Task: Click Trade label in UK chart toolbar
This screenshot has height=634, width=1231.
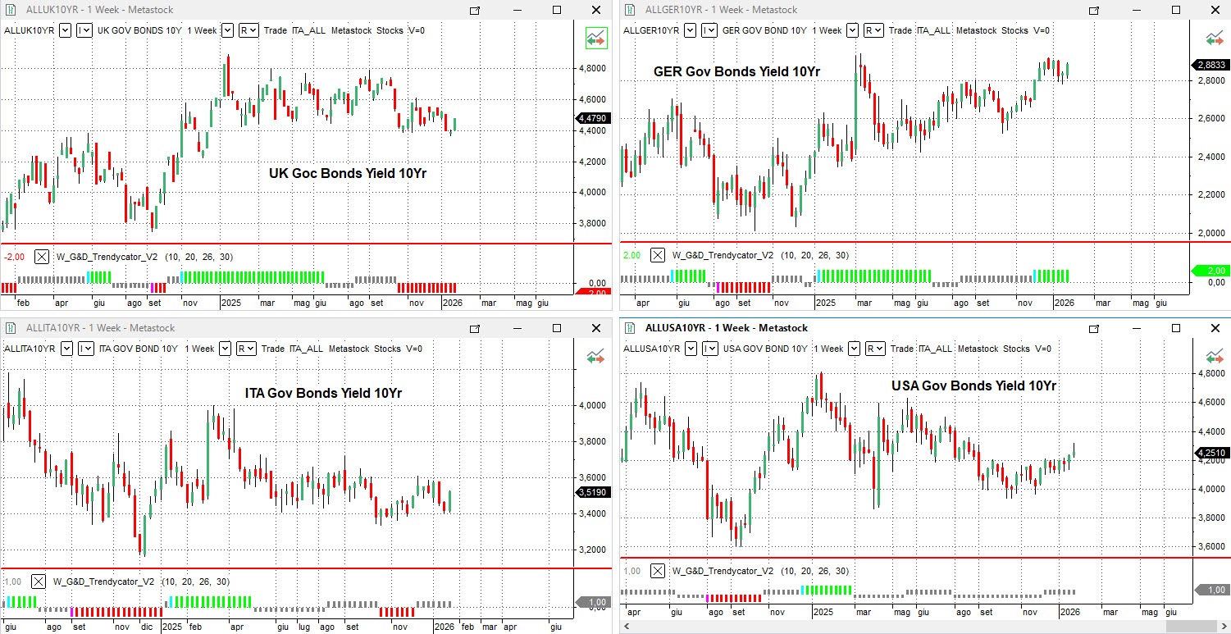Action: (x=276, y=30)
